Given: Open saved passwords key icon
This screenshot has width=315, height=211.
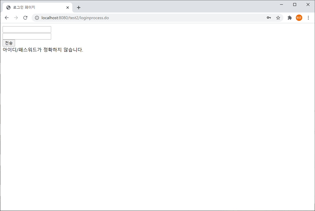Looking at the screenshot, I should pyautogui.click(x=269, y=18).
